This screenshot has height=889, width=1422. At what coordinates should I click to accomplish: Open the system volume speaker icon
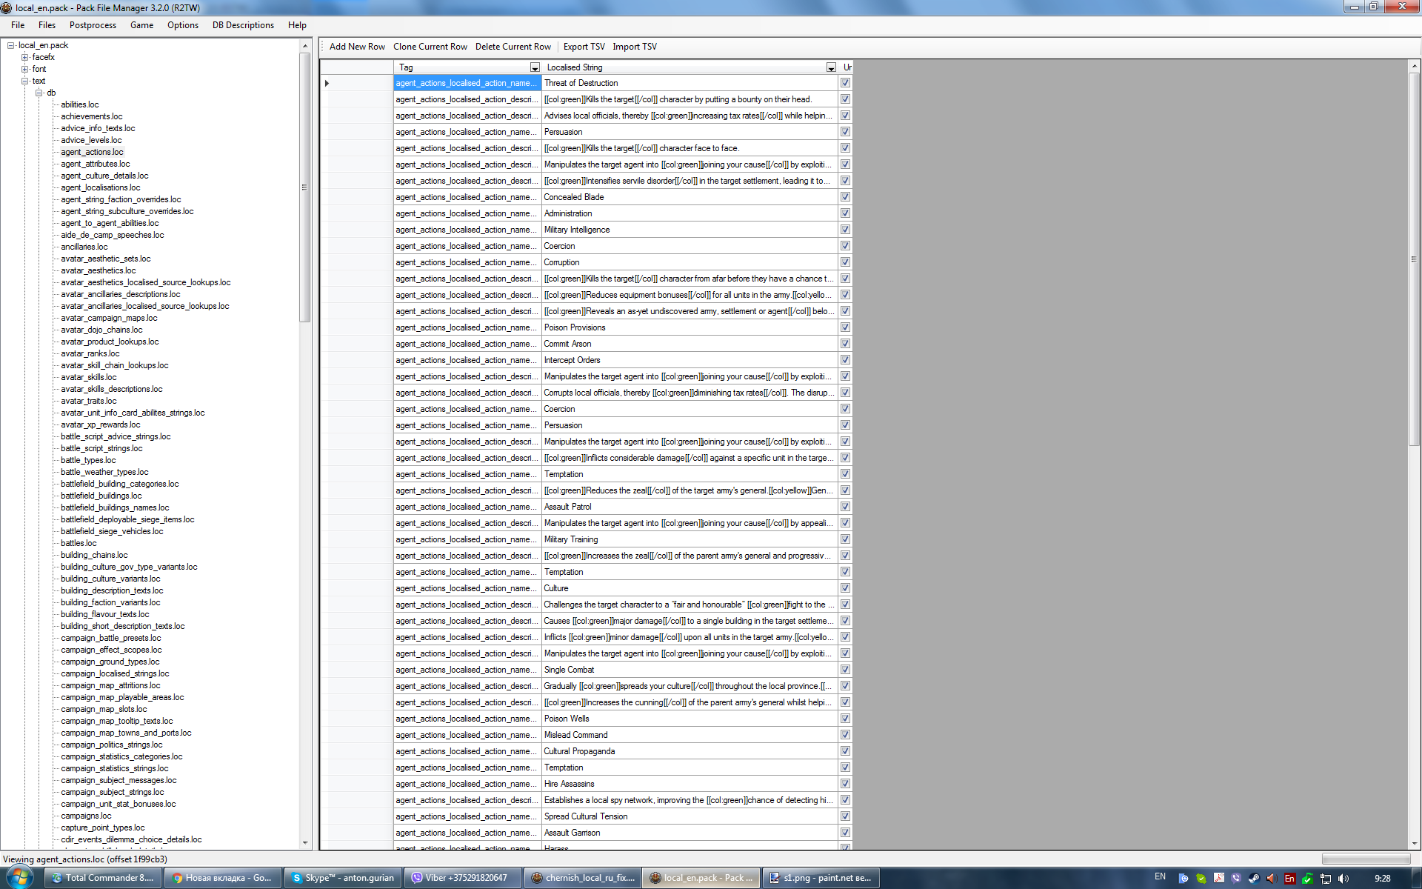(1343, 879)
